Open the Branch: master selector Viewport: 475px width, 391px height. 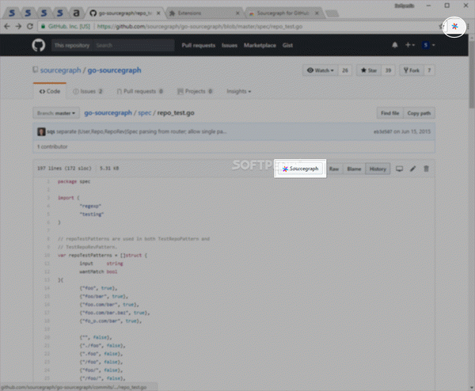(56, 113)
